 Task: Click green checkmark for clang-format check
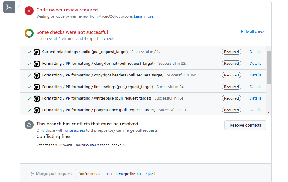[29, 64]
